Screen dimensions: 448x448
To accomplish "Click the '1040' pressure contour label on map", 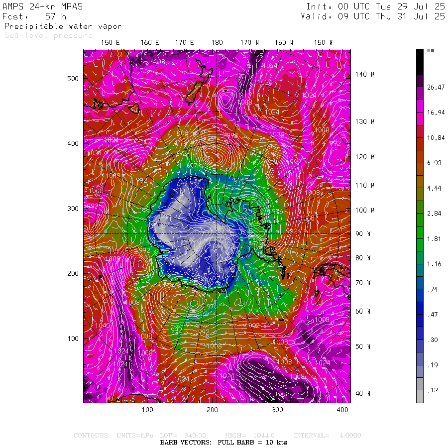I will click(102, 326).
